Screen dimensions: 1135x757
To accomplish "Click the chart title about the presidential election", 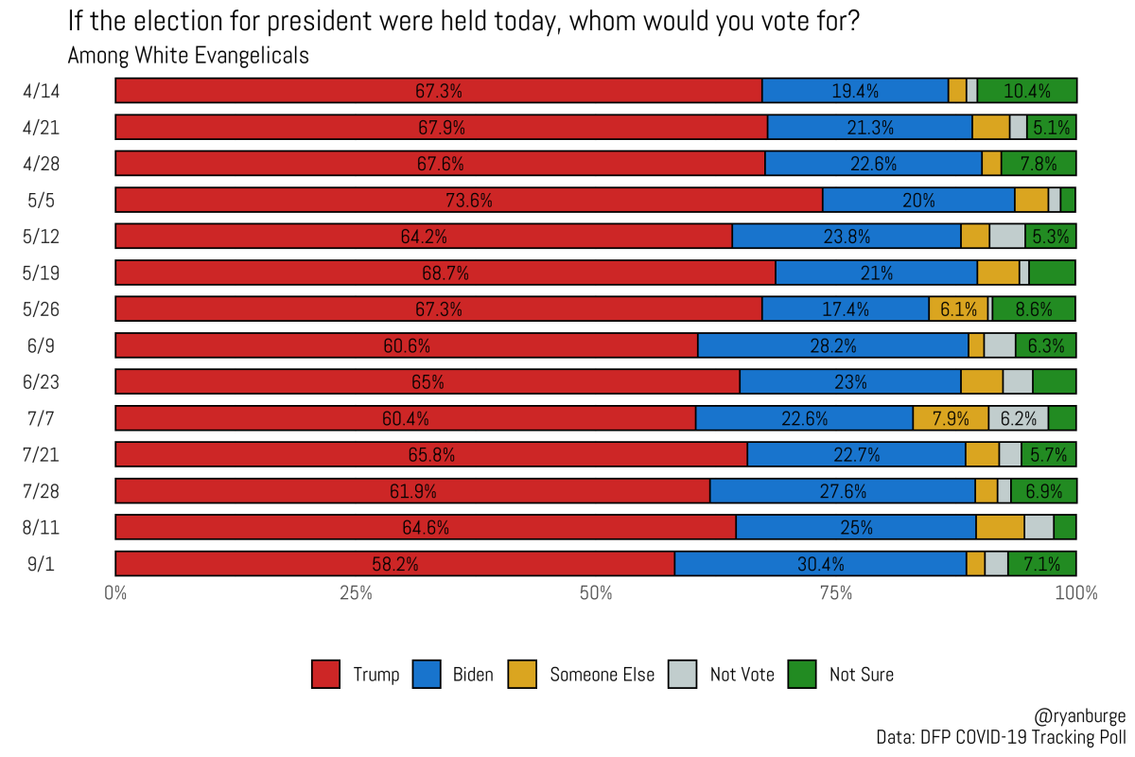I will (x=463, y=23).
